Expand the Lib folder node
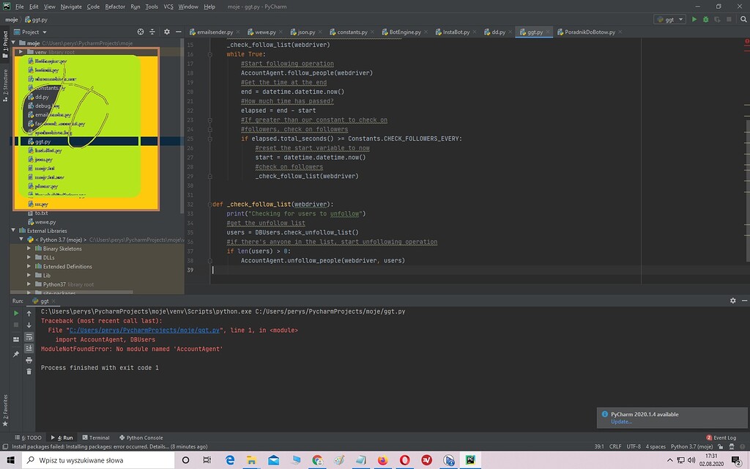750x469 pixels. pyautogui.click(x=29, y=276)
